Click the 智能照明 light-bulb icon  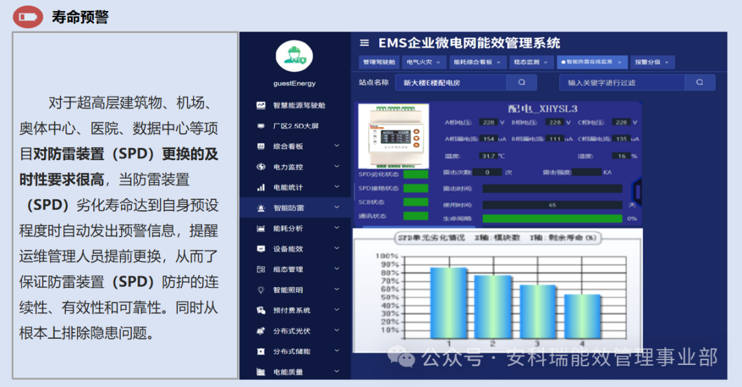coord(261,290)
